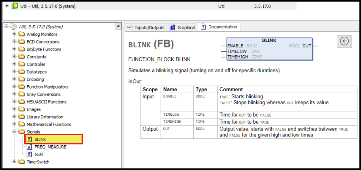
Task: Click the Datatypes folder icon
Action: point(21,72)
